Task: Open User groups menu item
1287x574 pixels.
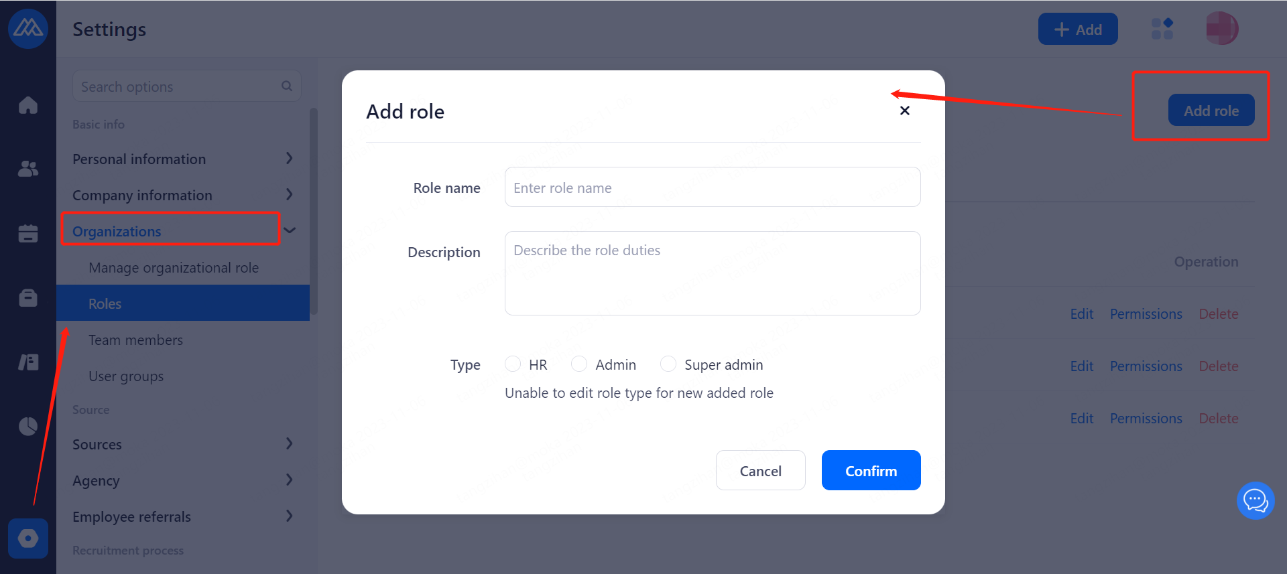Action: 126,376
